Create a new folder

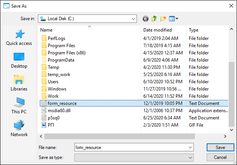tap(163, 19)
